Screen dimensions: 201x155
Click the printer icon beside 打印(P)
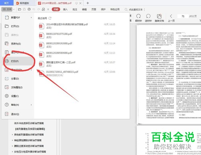pyautogui.click(x=7, y=61)
